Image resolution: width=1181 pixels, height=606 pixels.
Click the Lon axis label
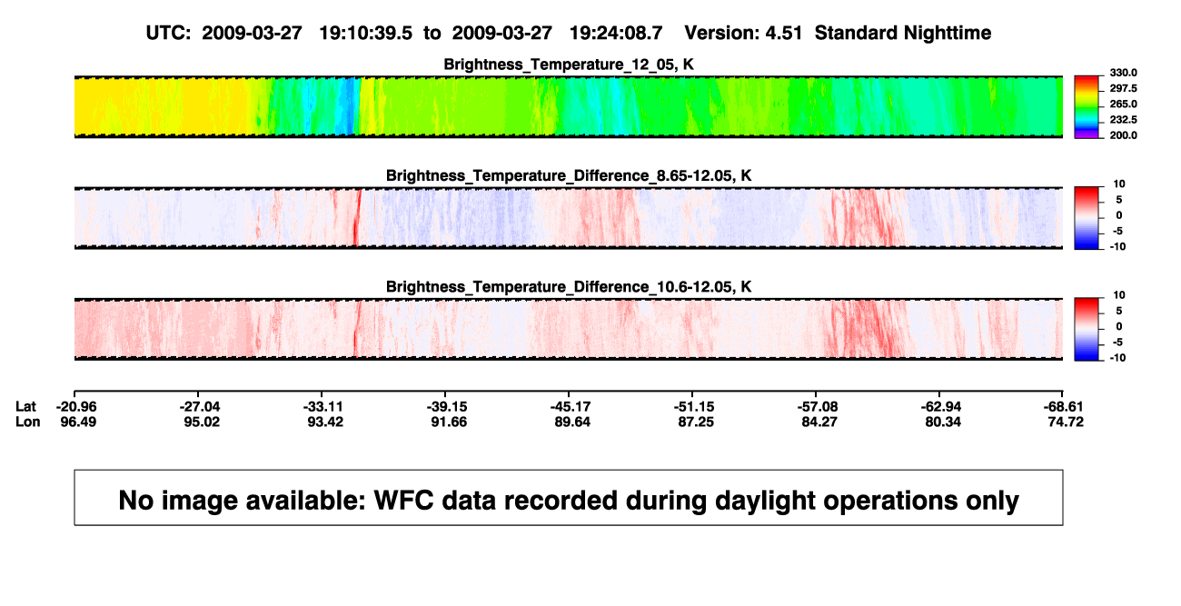(x=28, y=422)
